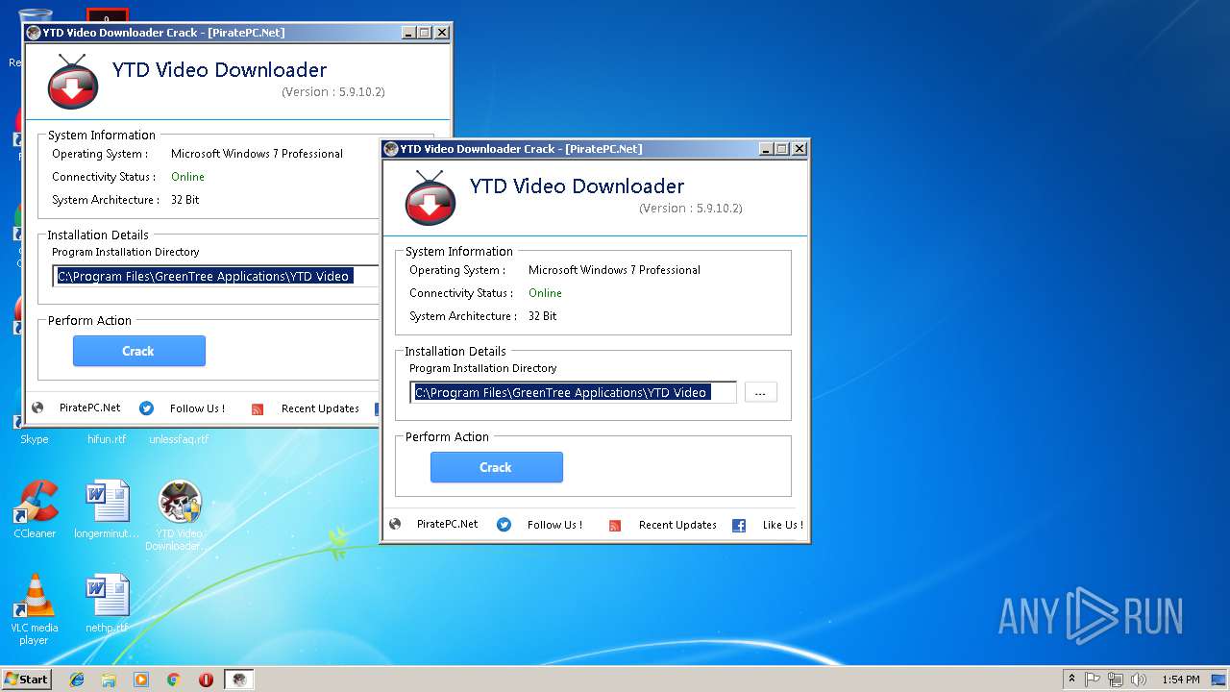Click the green Online status in front window
1230x692 pixels.
click(x=545, y=293)
